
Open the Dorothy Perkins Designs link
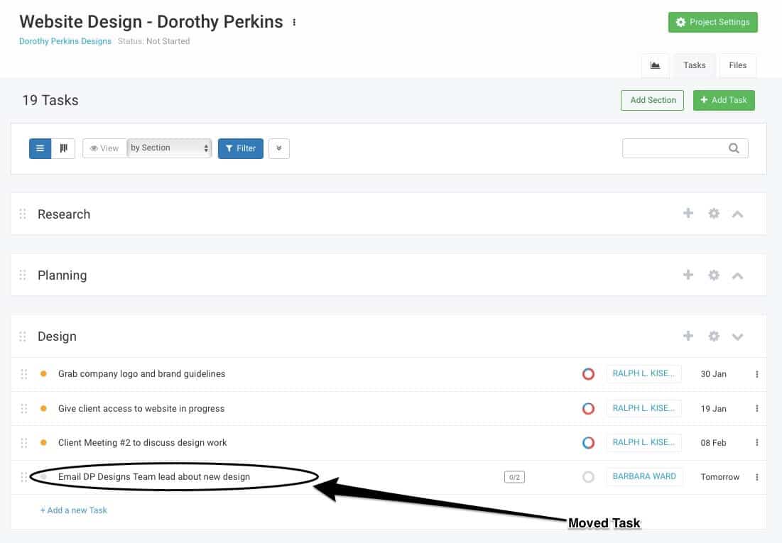(x=65, y=41)
